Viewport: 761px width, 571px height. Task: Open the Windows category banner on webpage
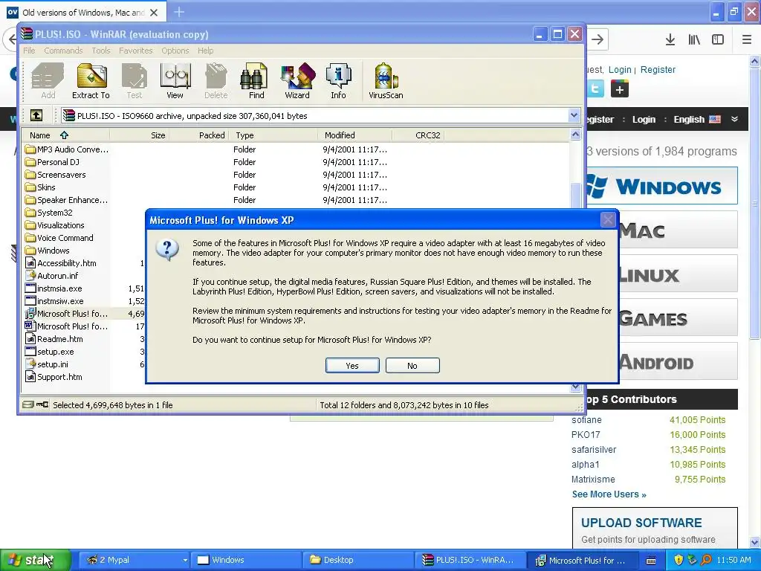pos(662,186)
